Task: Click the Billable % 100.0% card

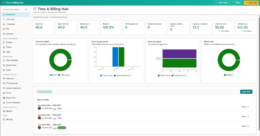Action: (111, 28)
